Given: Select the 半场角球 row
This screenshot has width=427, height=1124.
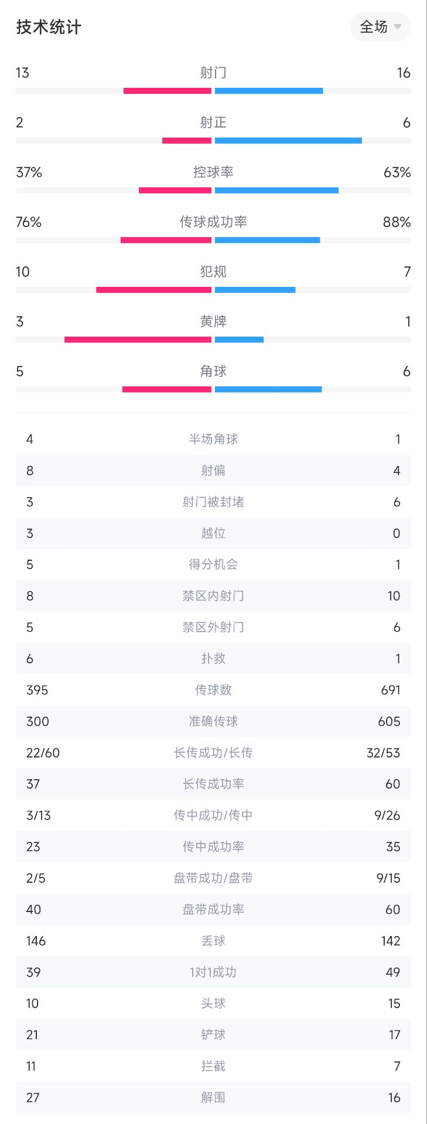Looking at the screenshot, I should point(213,439).
